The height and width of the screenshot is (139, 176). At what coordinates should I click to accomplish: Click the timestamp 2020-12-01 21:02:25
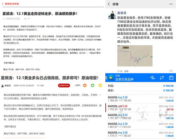pyautogui.click(x=24, y=86)
